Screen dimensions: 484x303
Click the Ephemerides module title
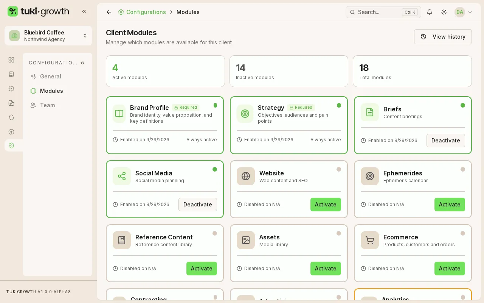tap(403, 173)
